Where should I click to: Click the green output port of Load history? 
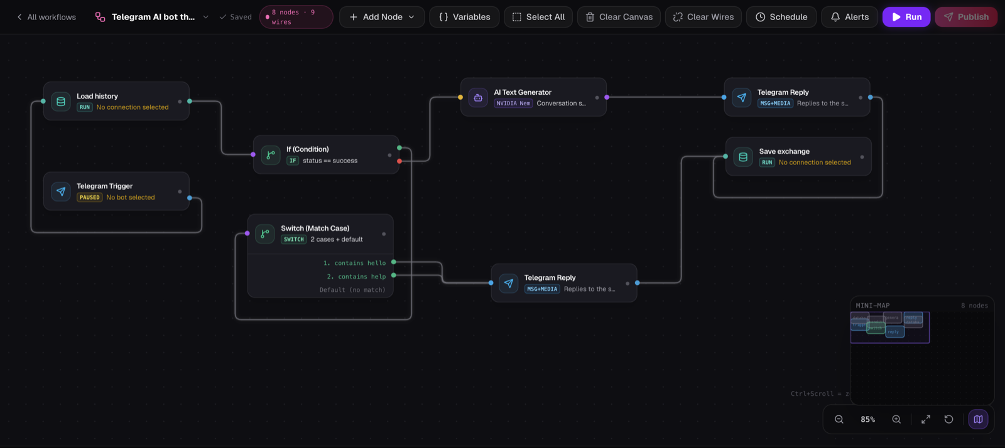pyautogui.click(x=190, y=101)
